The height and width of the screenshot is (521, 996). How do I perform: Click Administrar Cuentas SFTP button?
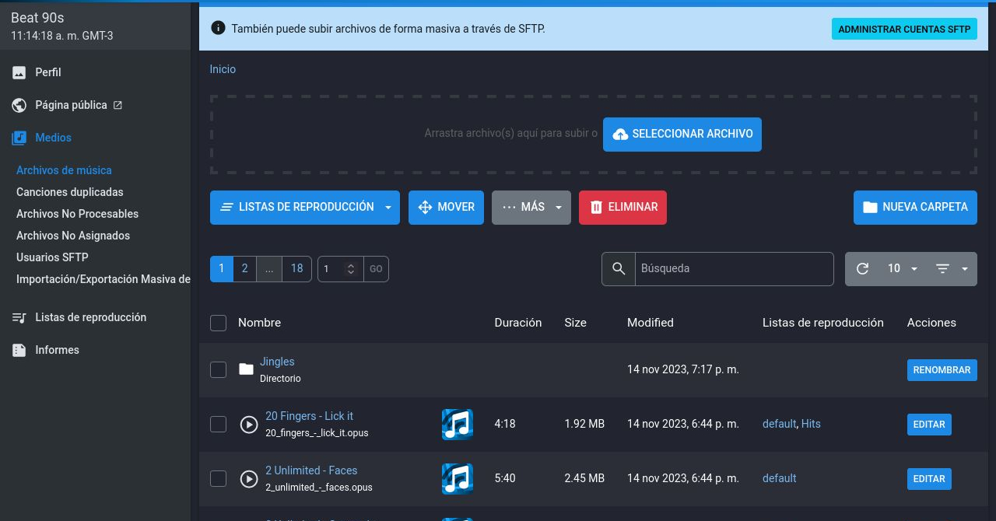click(x=904, y=30)
